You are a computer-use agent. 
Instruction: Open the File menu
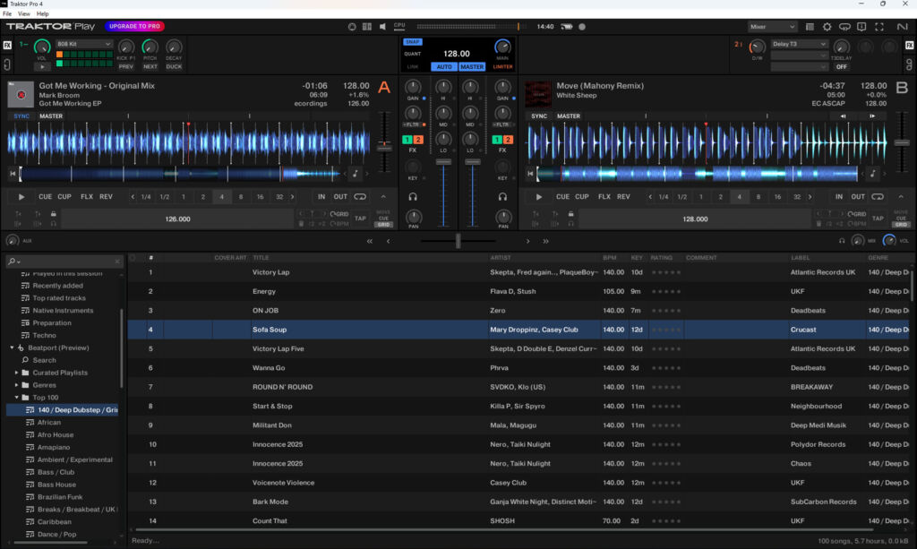coord(7,13)
